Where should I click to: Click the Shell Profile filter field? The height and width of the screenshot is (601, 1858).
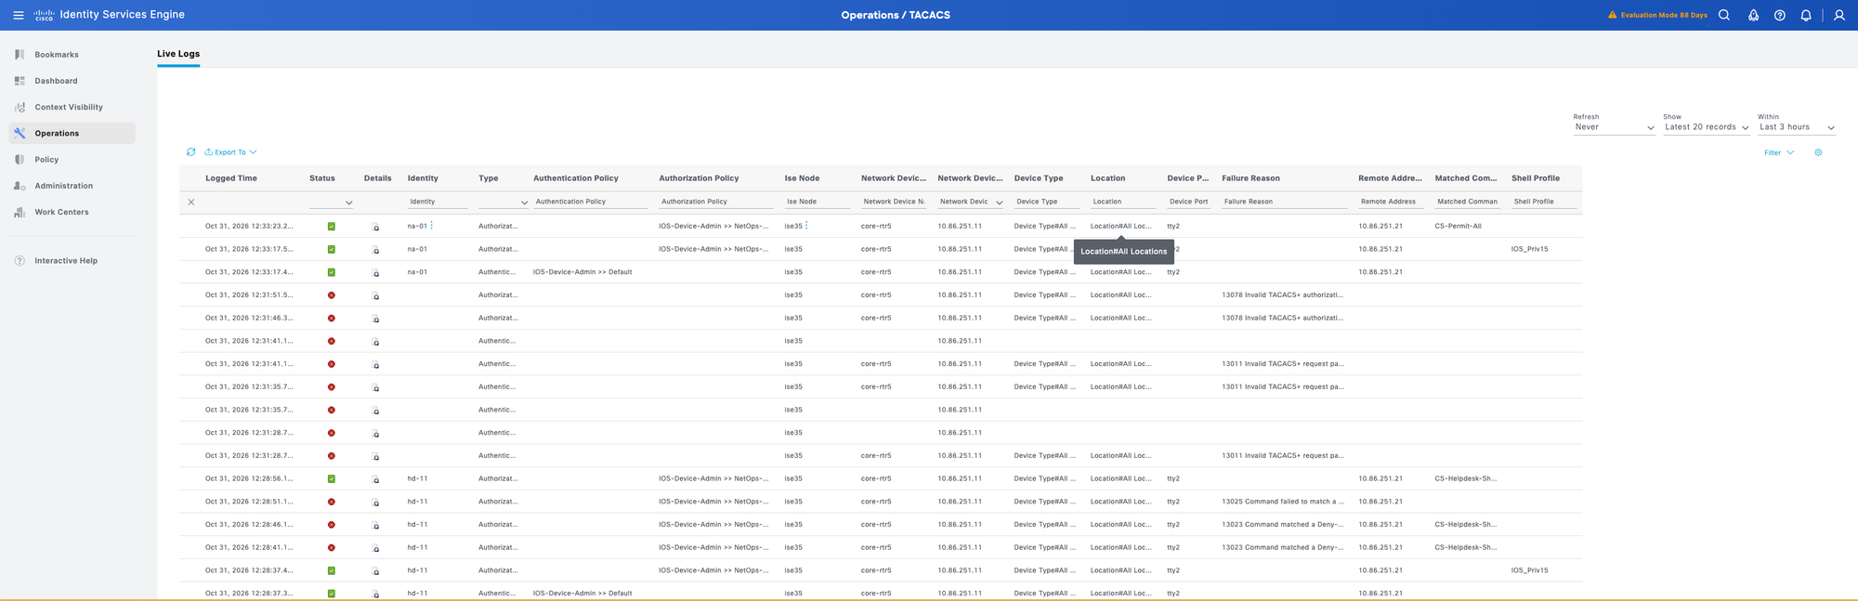point(1545,202)
